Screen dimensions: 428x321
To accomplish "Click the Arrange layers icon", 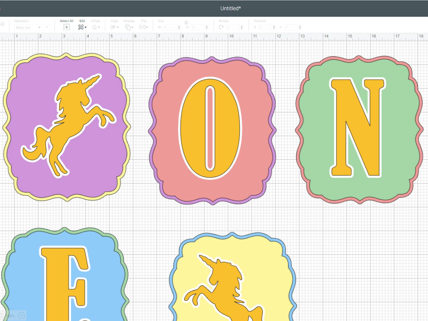I will pyautogui.click(x=128, y=27).
